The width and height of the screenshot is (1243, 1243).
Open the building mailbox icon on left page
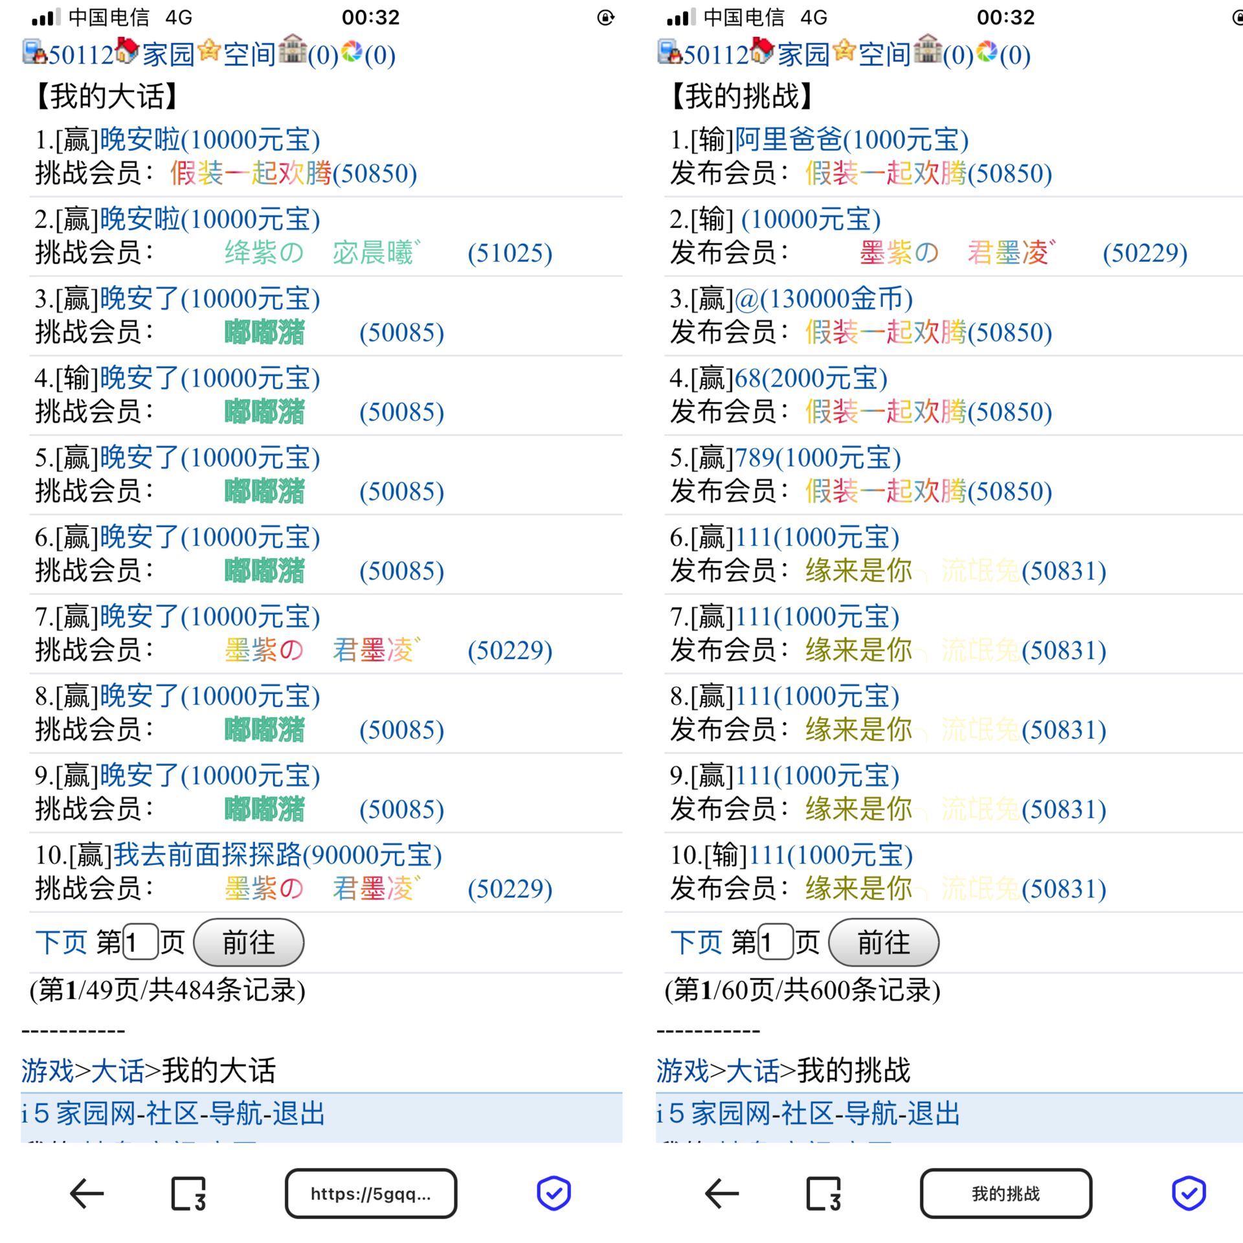(293, 49)
